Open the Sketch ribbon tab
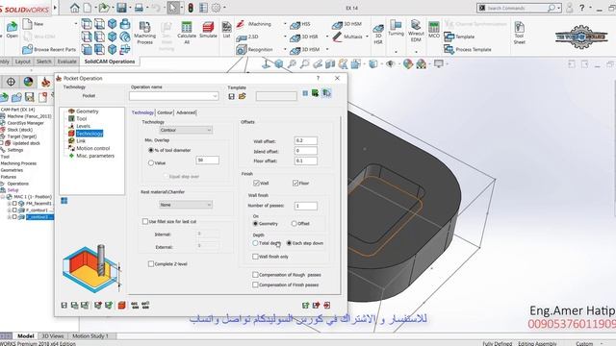This screenshot has height=346, width=616. (x=44, y=62)
